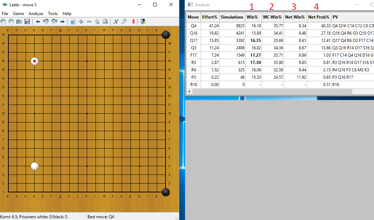Click the Open file folder icon

(x=19, y=22)
